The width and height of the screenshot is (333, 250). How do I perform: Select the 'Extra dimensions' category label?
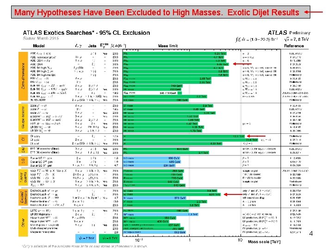pyautogui.click(x=23, y=76)
